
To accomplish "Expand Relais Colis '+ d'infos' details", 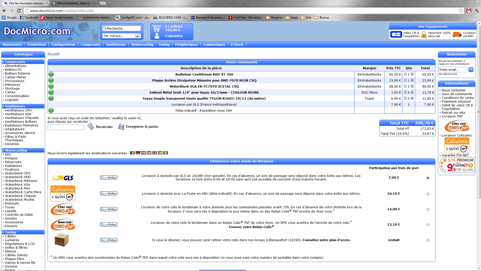I will point(109,225).
